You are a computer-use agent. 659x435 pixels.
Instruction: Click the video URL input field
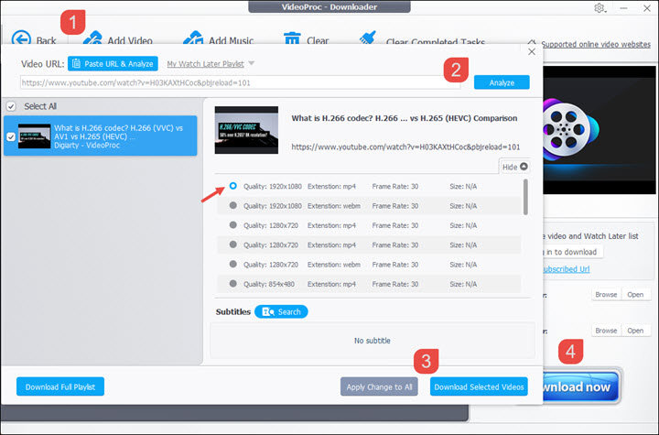coord(241,82)
